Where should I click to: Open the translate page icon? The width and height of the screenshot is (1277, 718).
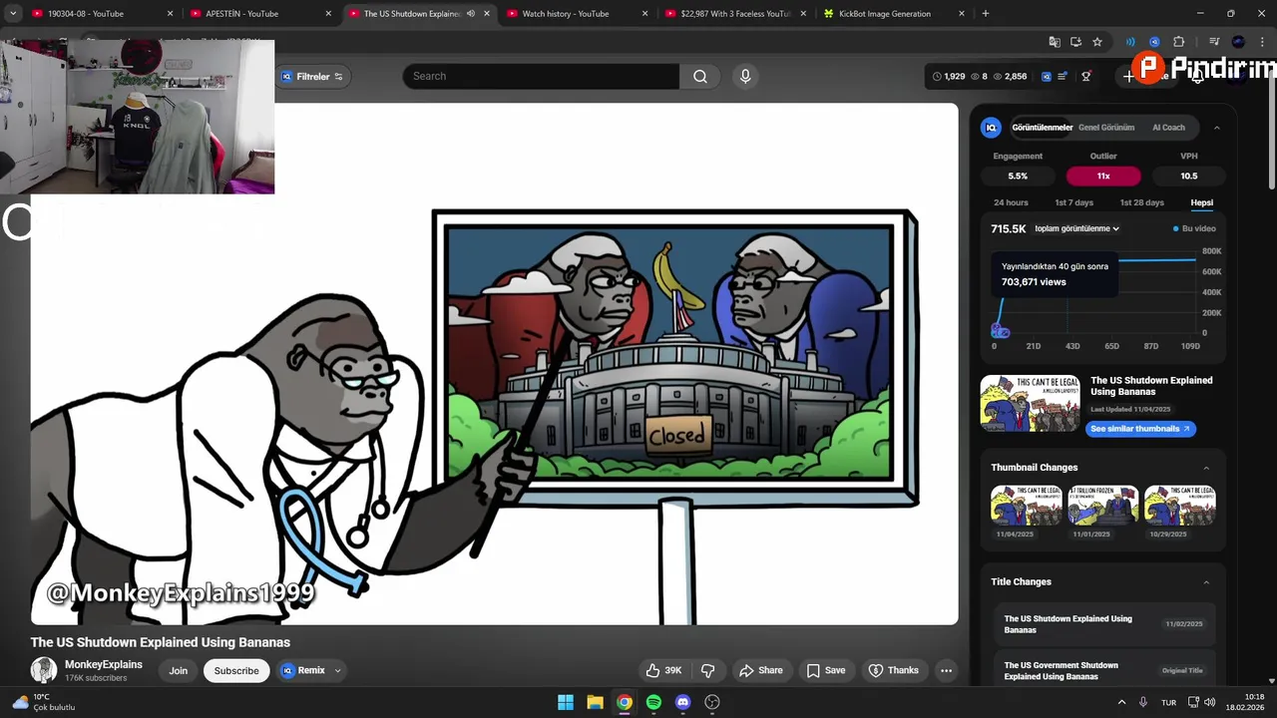pos(1055,42)
